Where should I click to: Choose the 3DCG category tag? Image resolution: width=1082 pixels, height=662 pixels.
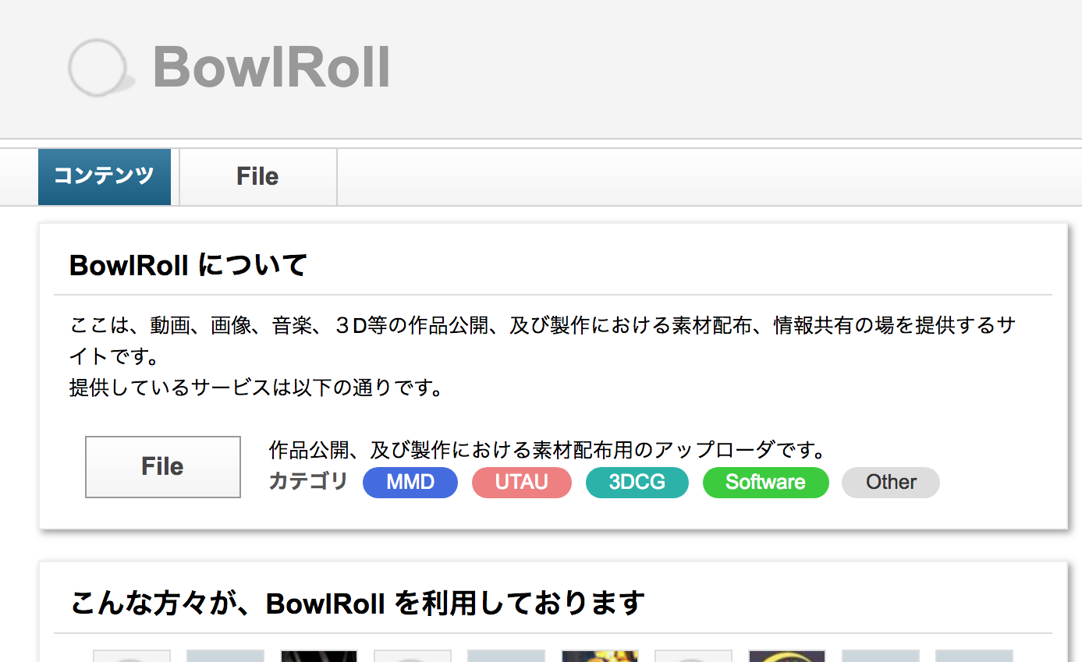(637, 482)
